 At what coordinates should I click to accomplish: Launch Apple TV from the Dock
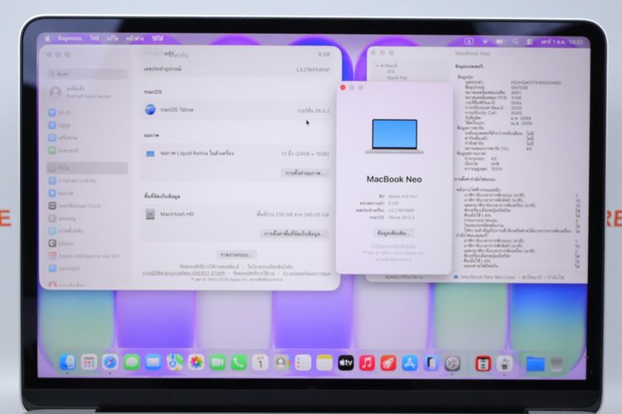(346, 363)
